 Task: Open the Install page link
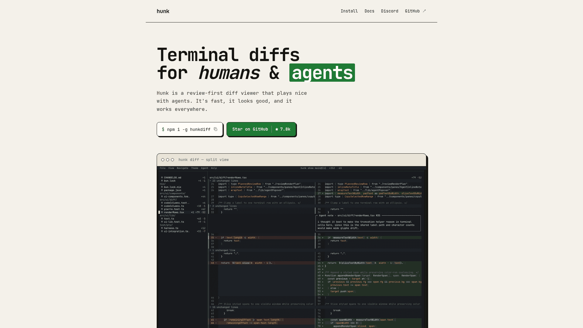(x=349, y=11)
